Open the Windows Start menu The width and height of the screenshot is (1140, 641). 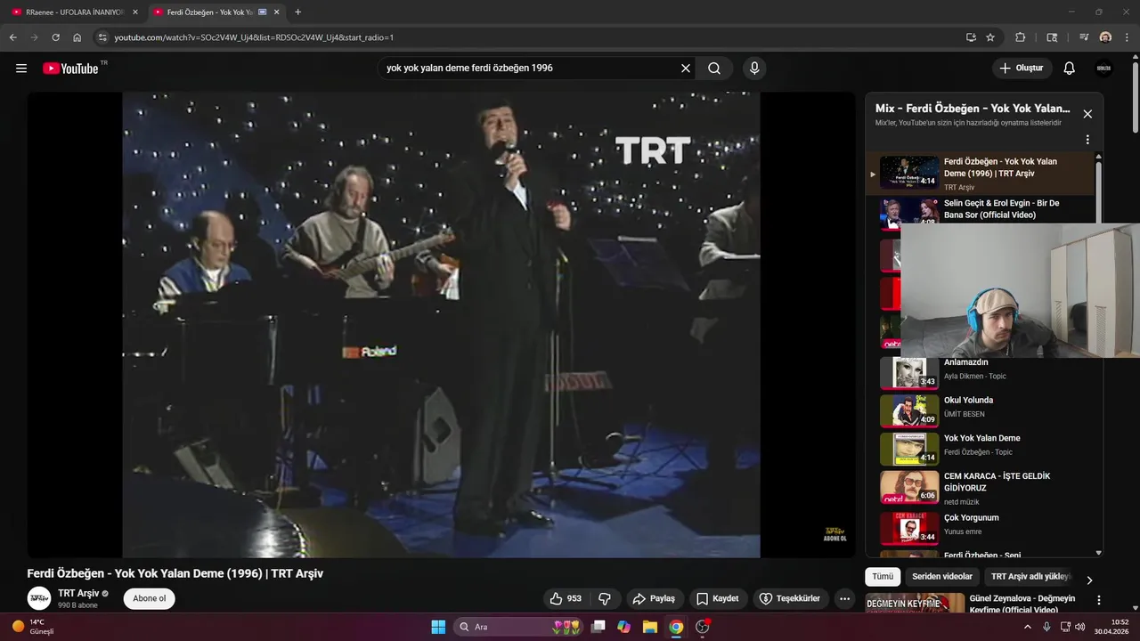(x=438, y=627)
